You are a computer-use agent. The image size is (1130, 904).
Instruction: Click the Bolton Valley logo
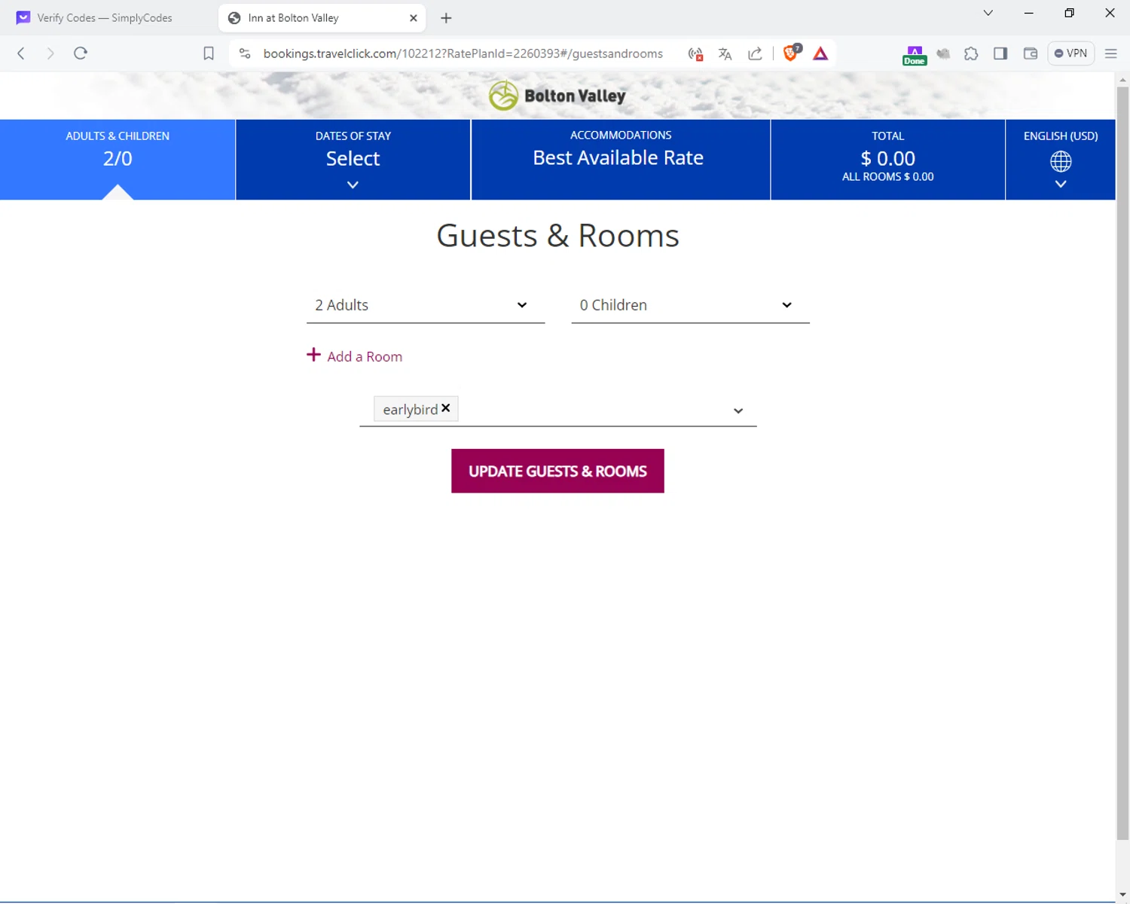click(557, 96)
